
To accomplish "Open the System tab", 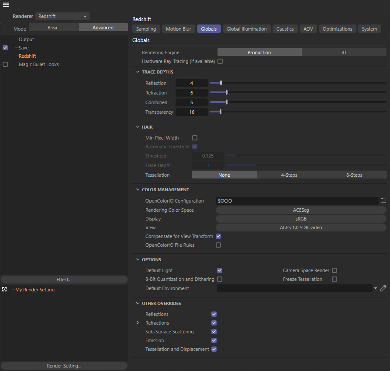I will tap(369, 29).
